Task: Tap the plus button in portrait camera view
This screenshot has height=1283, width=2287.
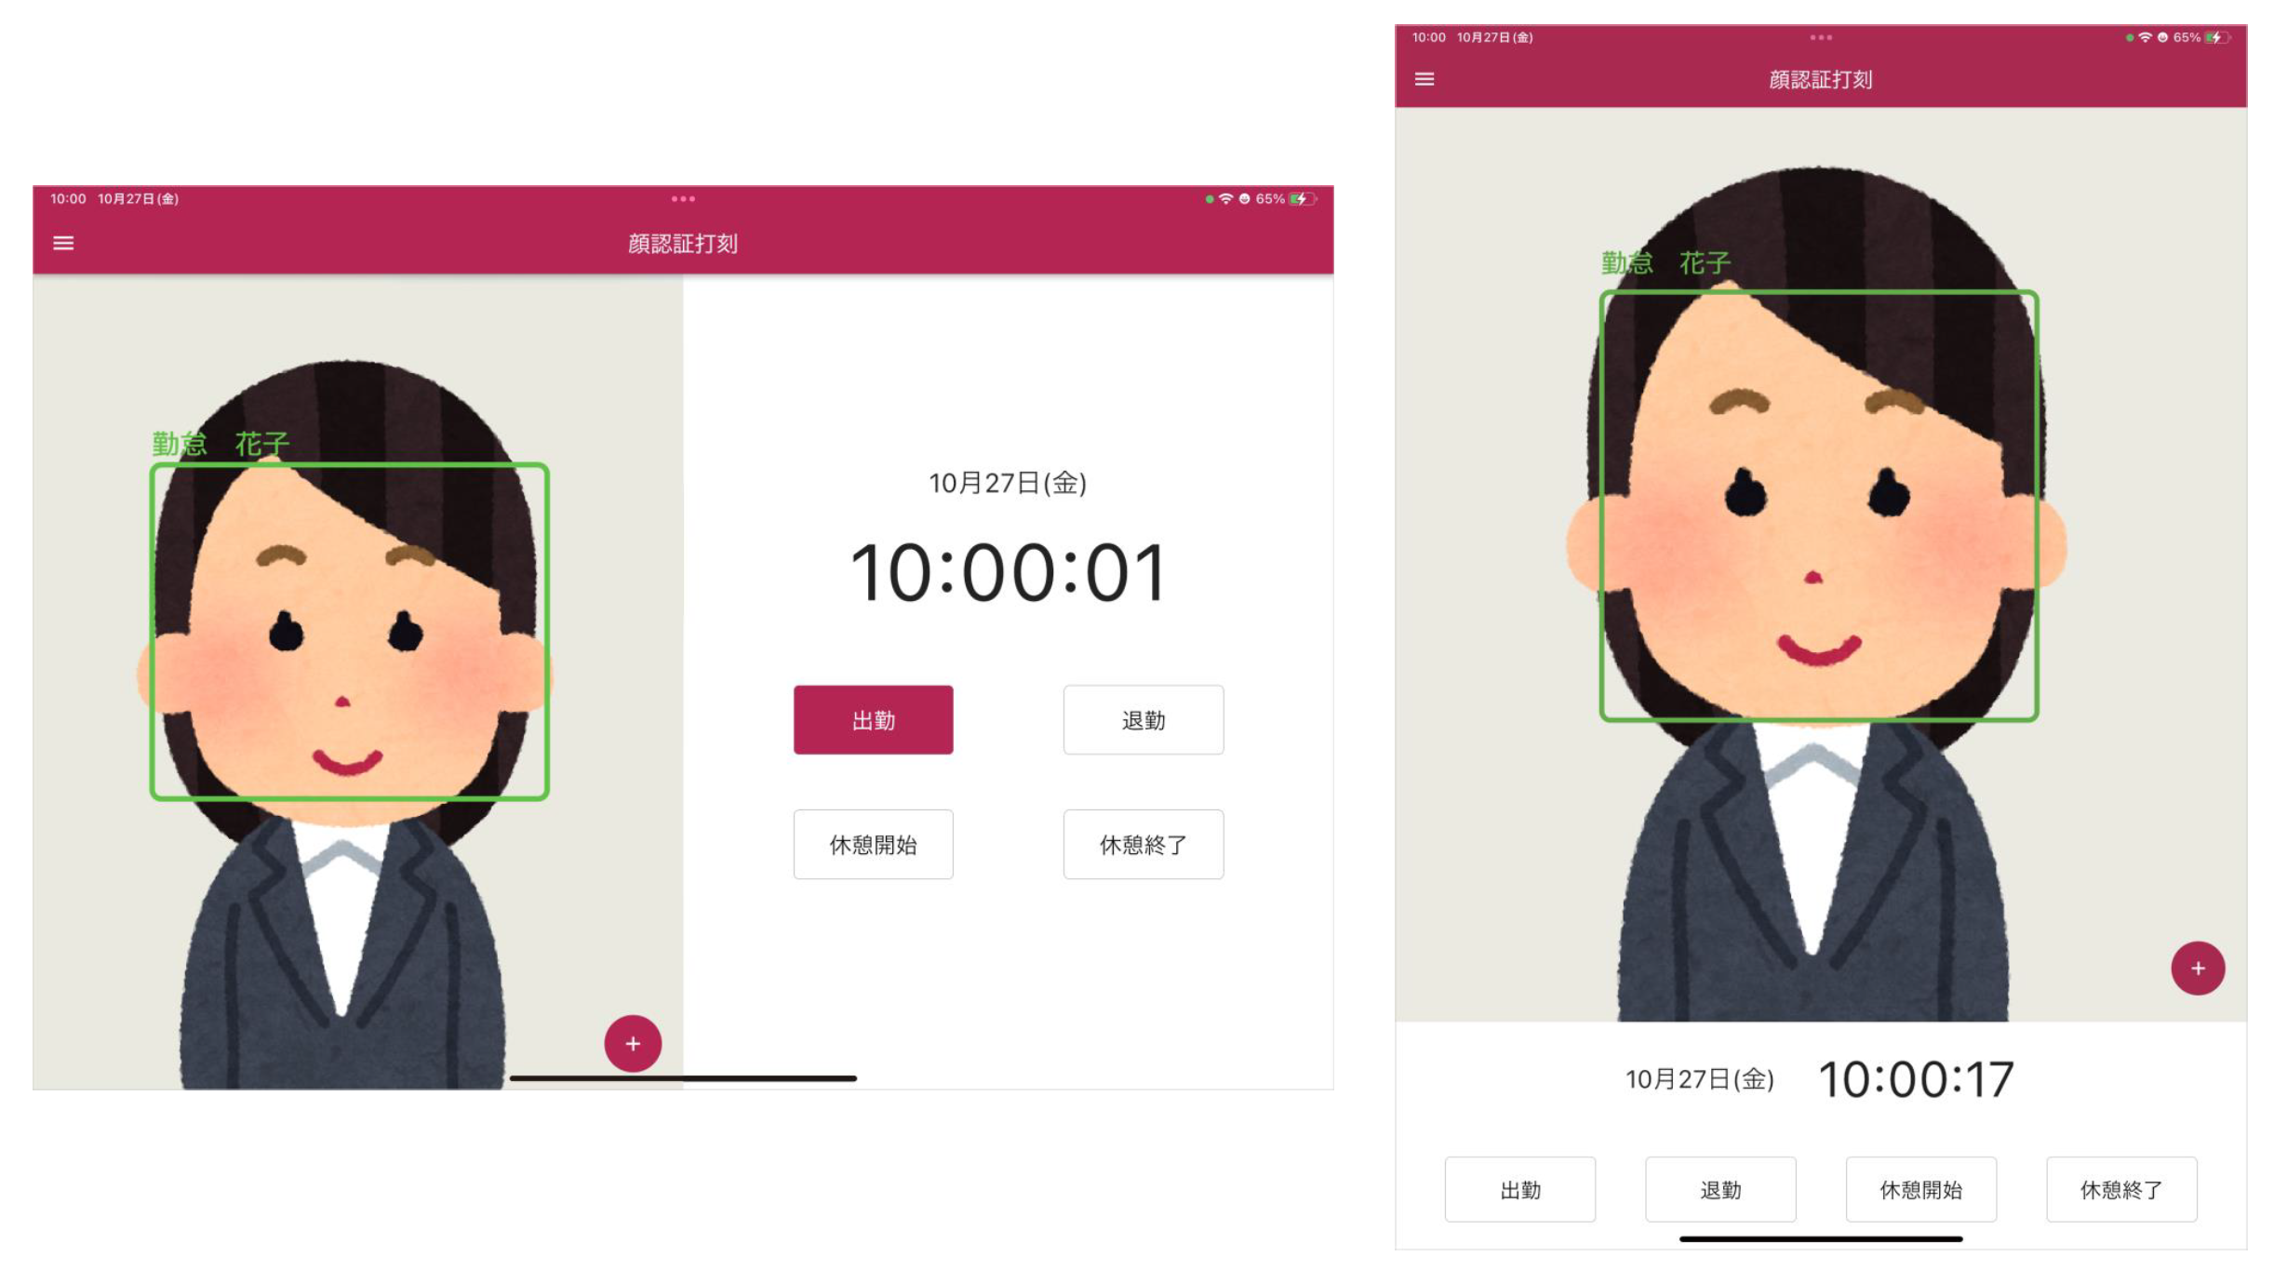Action: coord(2198,969)
